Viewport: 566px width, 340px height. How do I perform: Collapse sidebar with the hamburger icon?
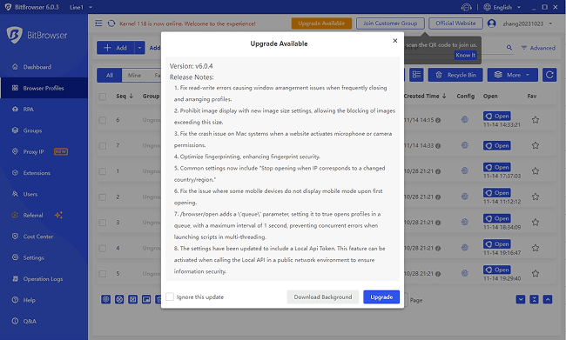tap(98, 23)
